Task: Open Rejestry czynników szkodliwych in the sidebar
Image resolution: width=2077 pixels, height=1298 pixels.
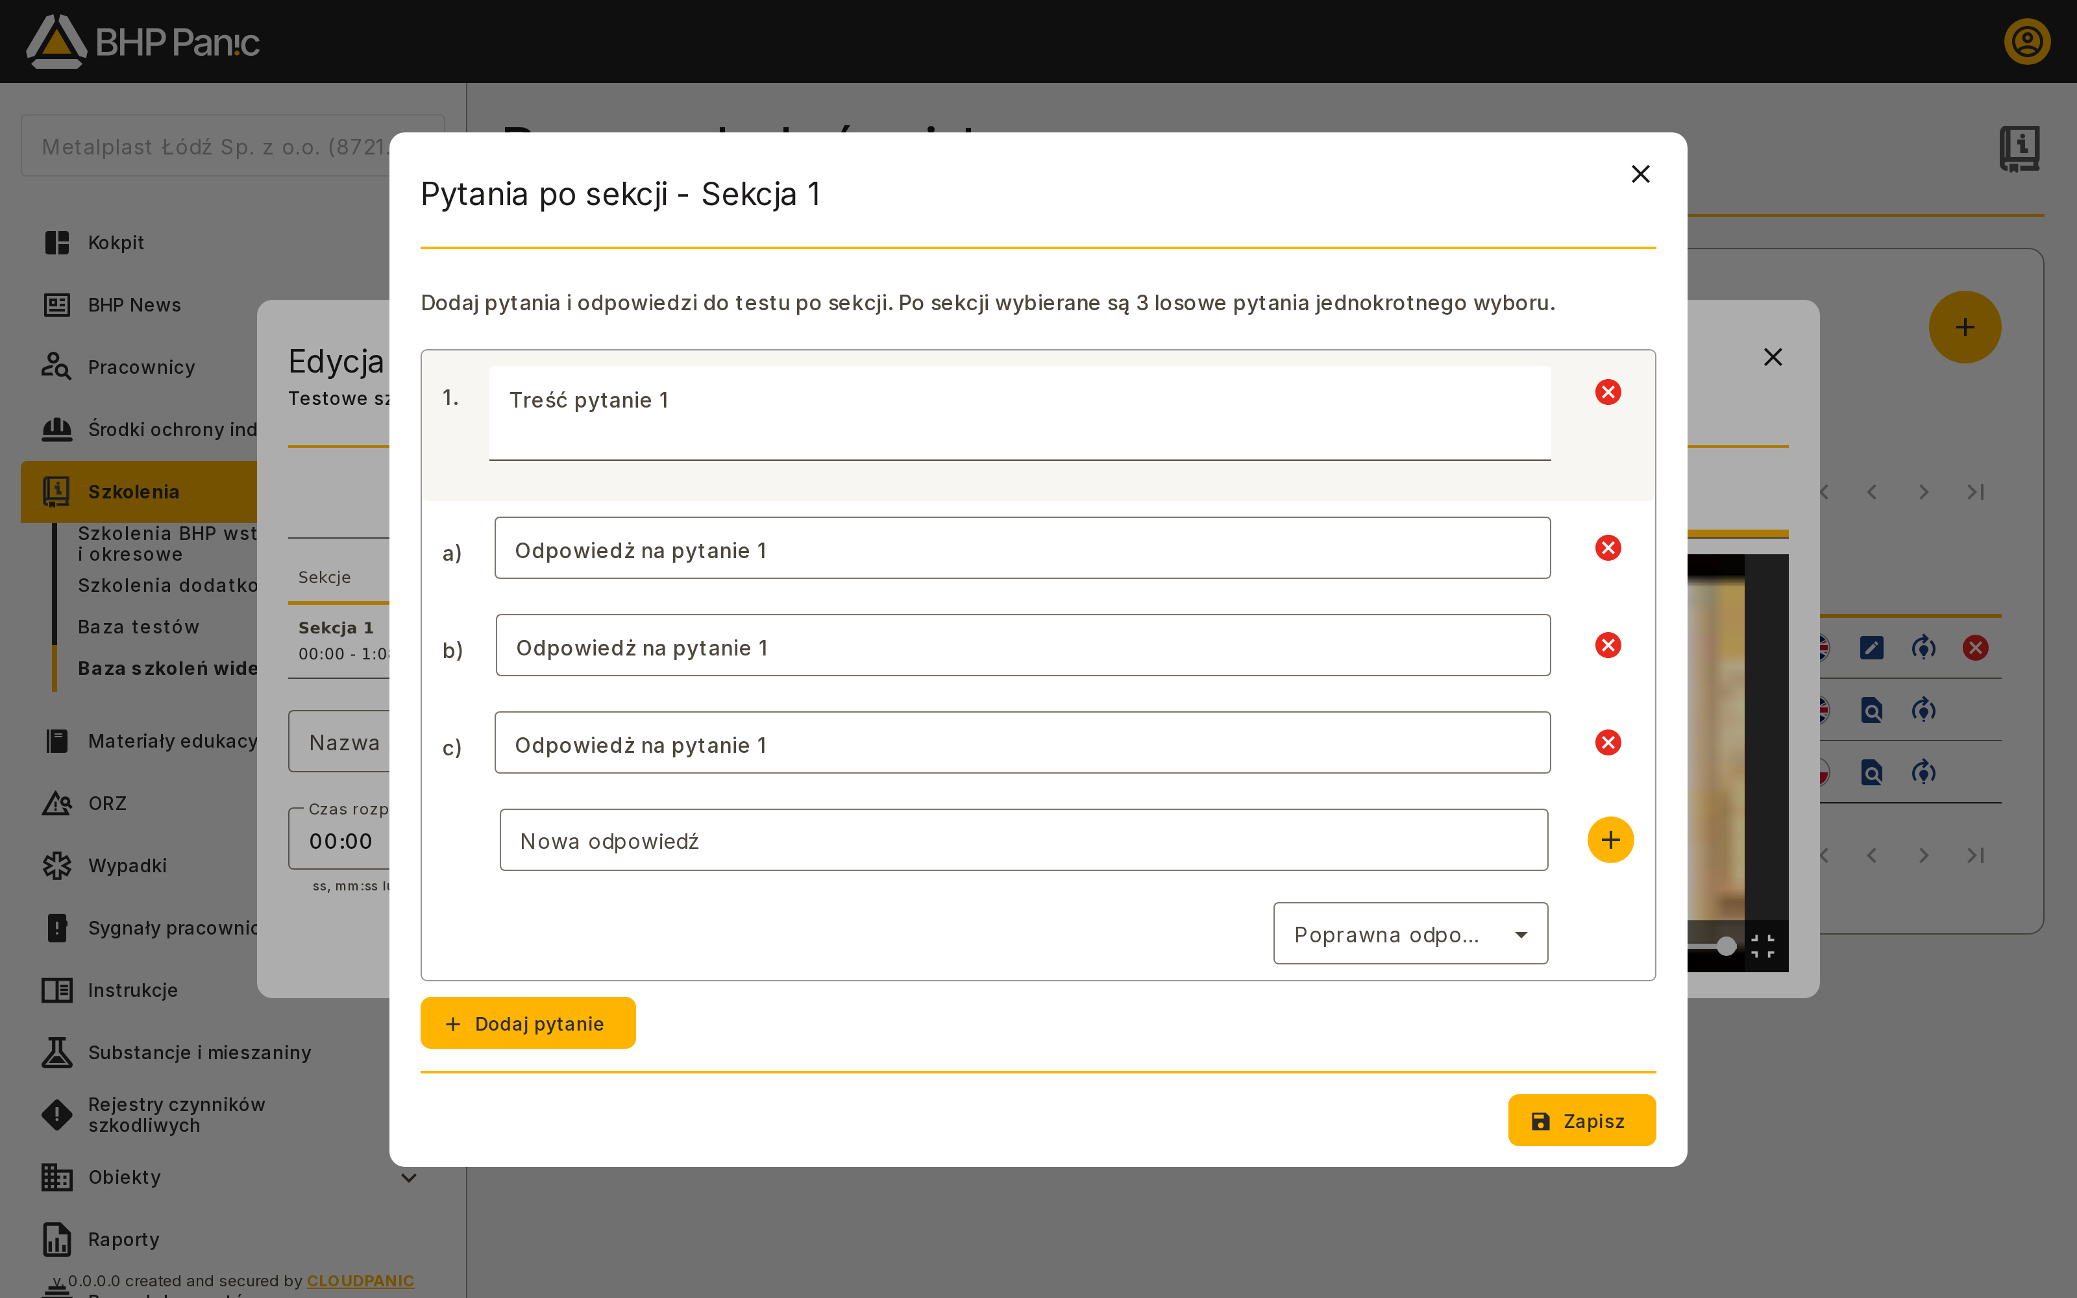Action: click(206, 1114)
